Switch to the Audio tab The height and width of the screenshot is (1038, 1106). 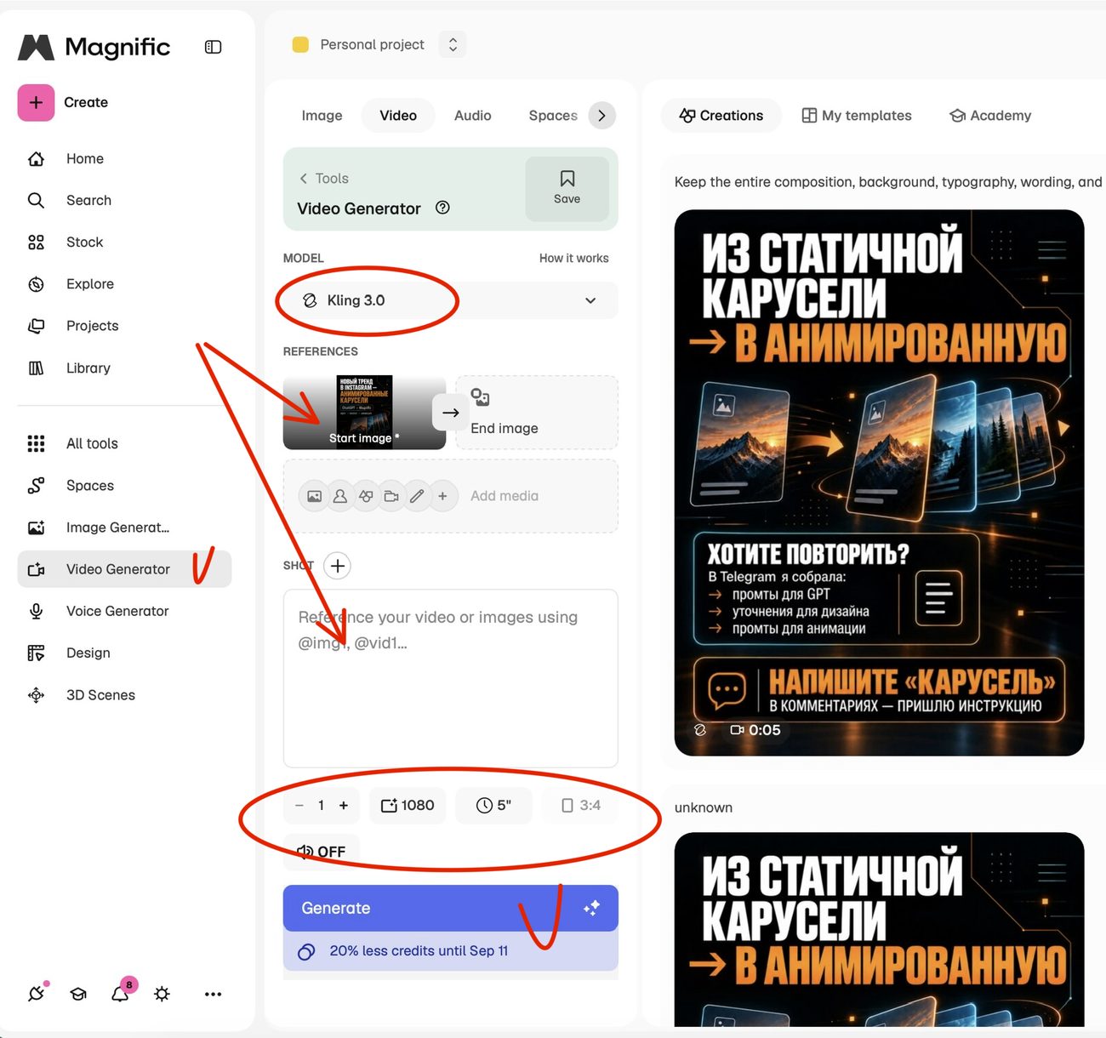point(472,116)
